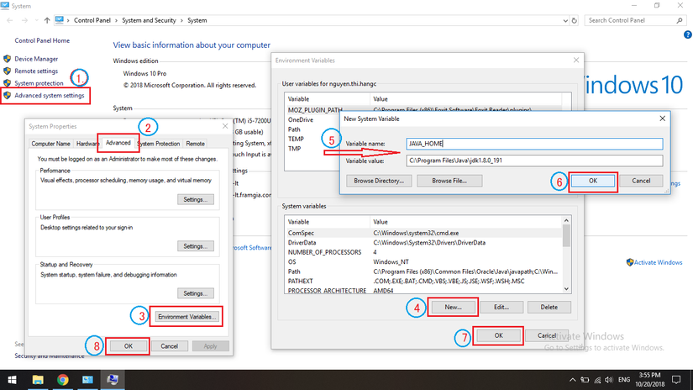Open Windows Start menu
693x390 pixels.
pyautogui.click(x=12, y=380)
